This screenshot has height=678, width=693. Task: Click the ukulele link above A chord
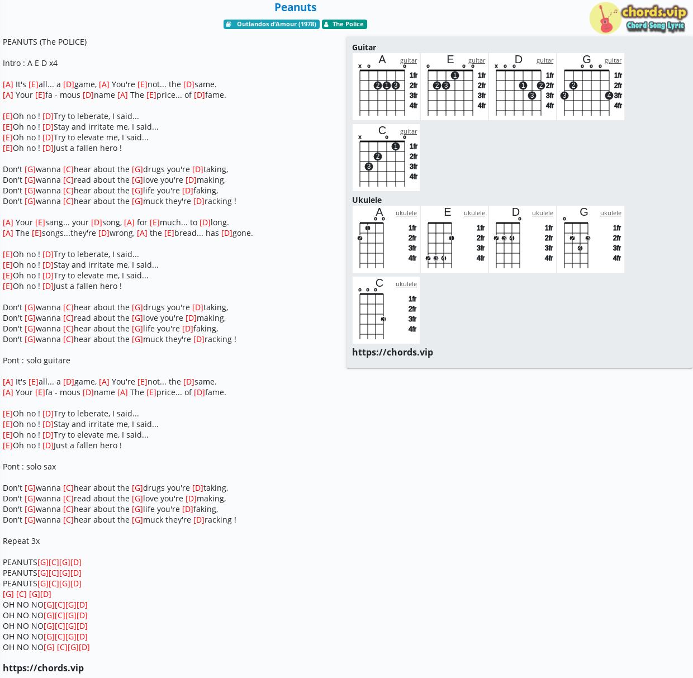(x=406, y=213)
